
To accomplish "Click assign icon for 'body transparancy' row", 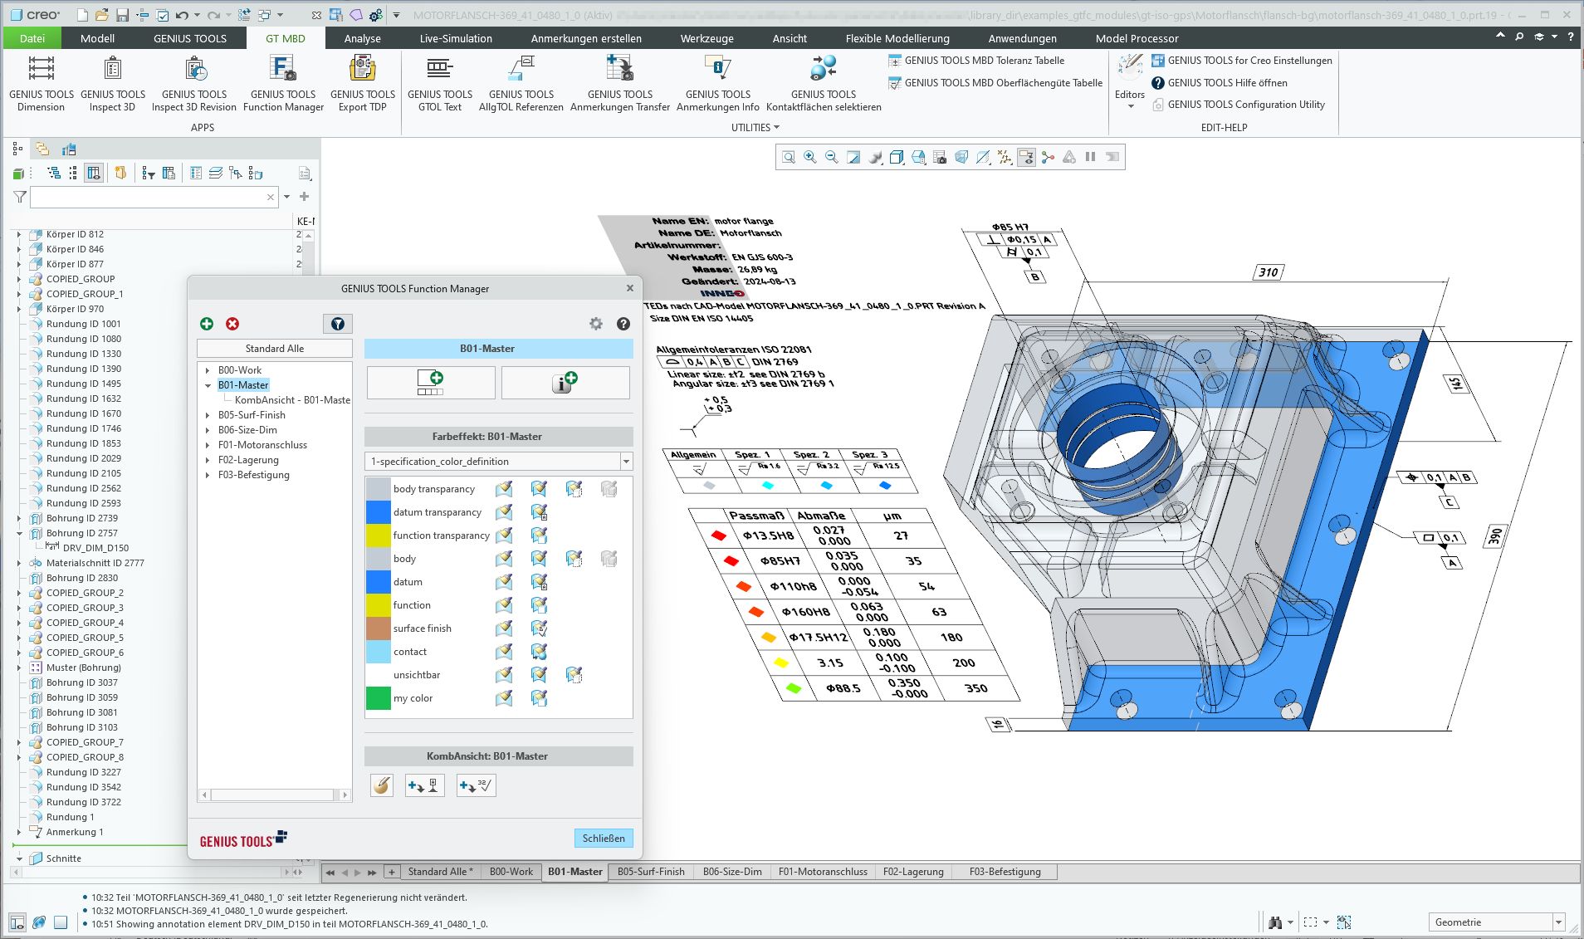I will click(504, 489).
